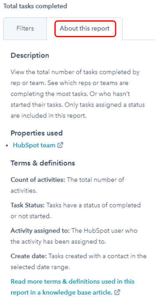Image resolution: width=165 pixels, height=307 pixels.
Task: Open the HubSpot team property link
Action: 34,145
